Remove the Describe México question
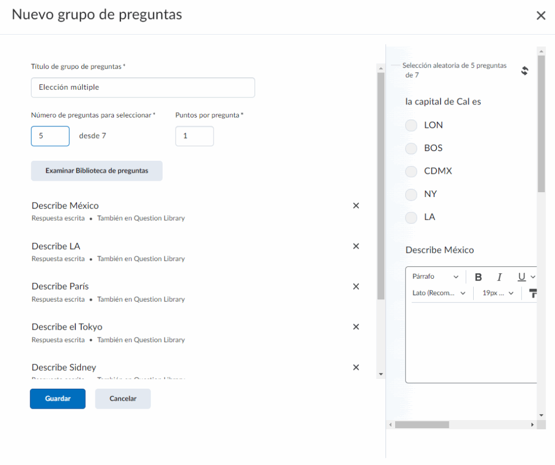The height and width of the screenshot is (465, 555). point(356,206)
